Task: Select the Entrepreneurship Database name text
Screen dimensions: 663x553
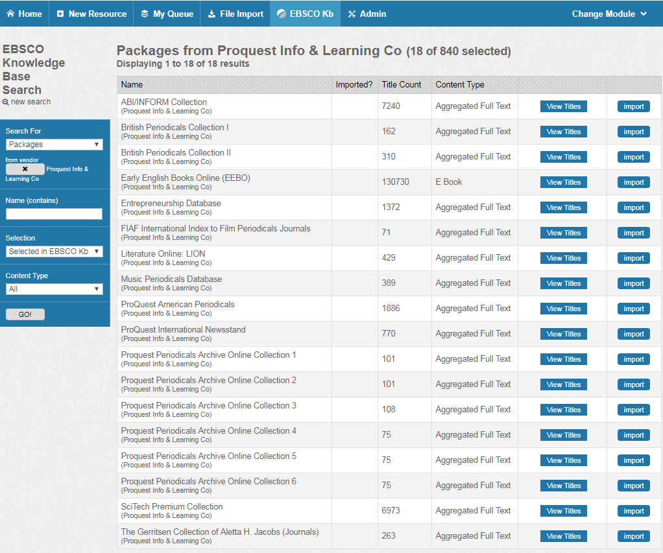Action: [x=171, y=203]
